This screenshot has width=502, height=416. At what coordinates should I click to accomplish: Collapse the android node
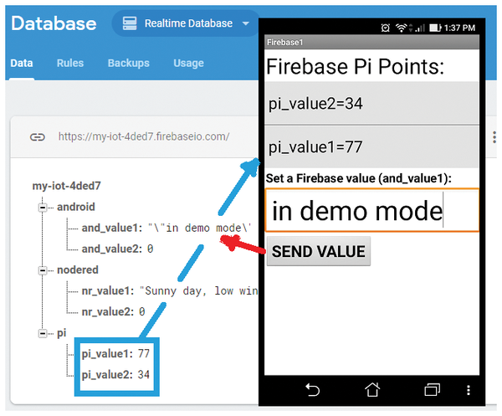(x=43, y=208)
